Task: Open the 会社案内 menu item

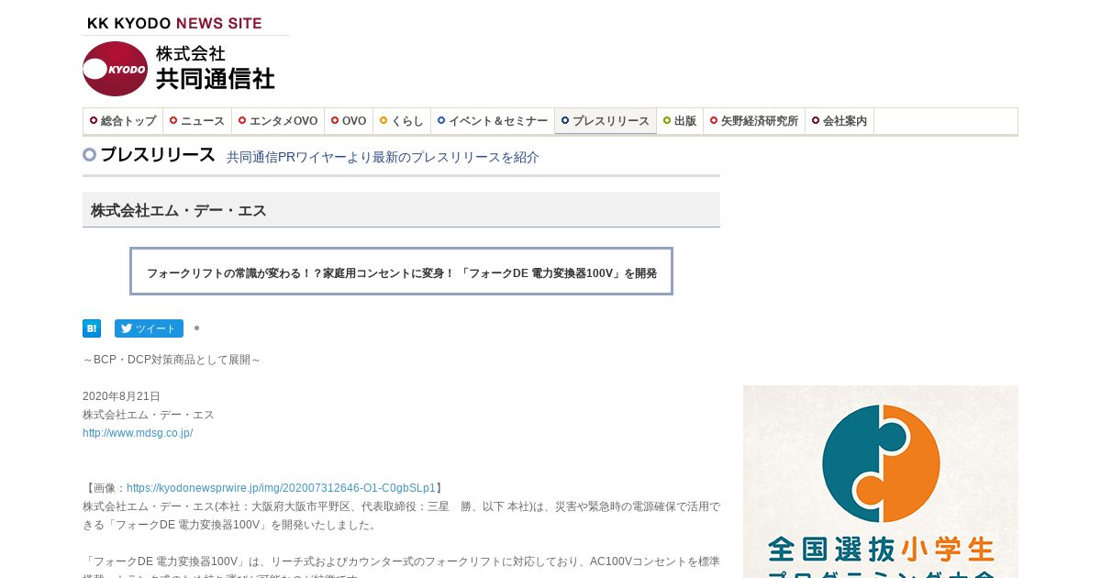Action: coord(840,121)
